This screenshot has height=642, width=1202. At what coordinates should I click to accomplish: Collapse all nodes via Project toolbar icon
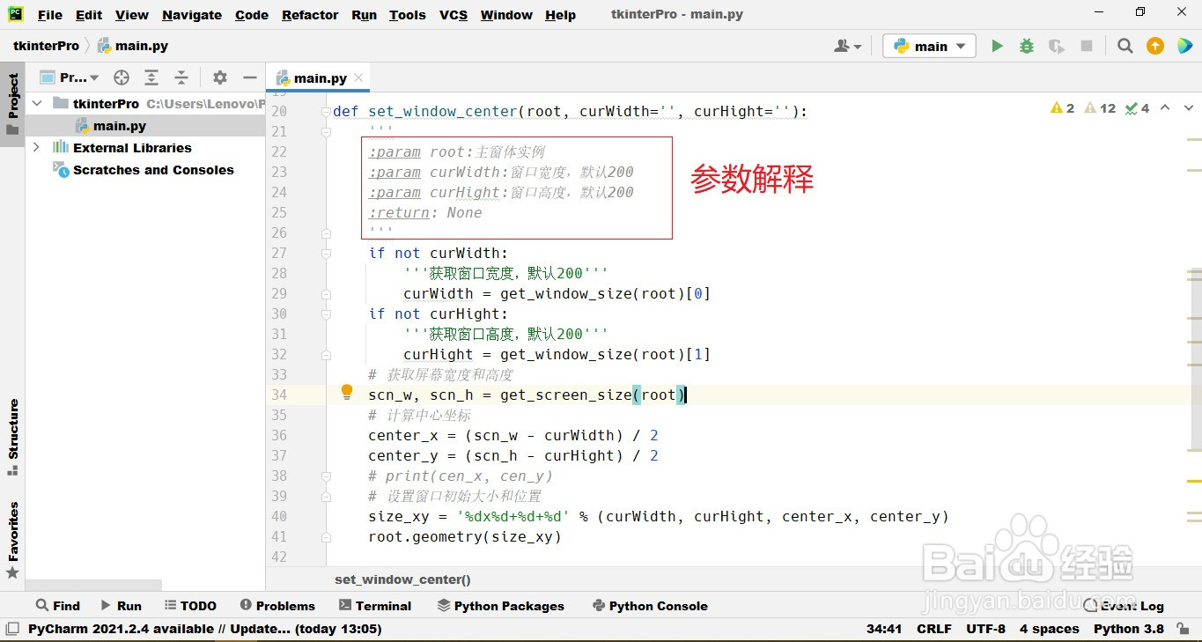pyautogui.click(x=181, y=77)
